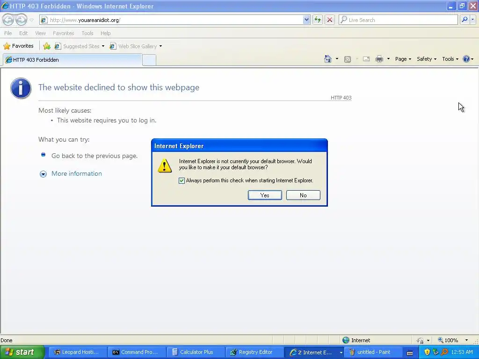Click the orange magnifier tray icon
Viewport: 479px width, 359px height.
click(445, 352)
